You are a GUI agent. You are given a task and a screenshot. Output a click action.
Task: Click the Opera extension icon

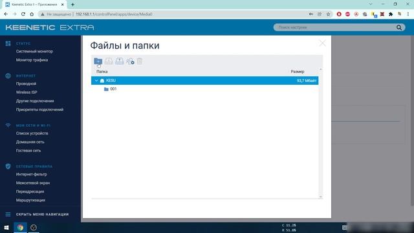point(339,14)
